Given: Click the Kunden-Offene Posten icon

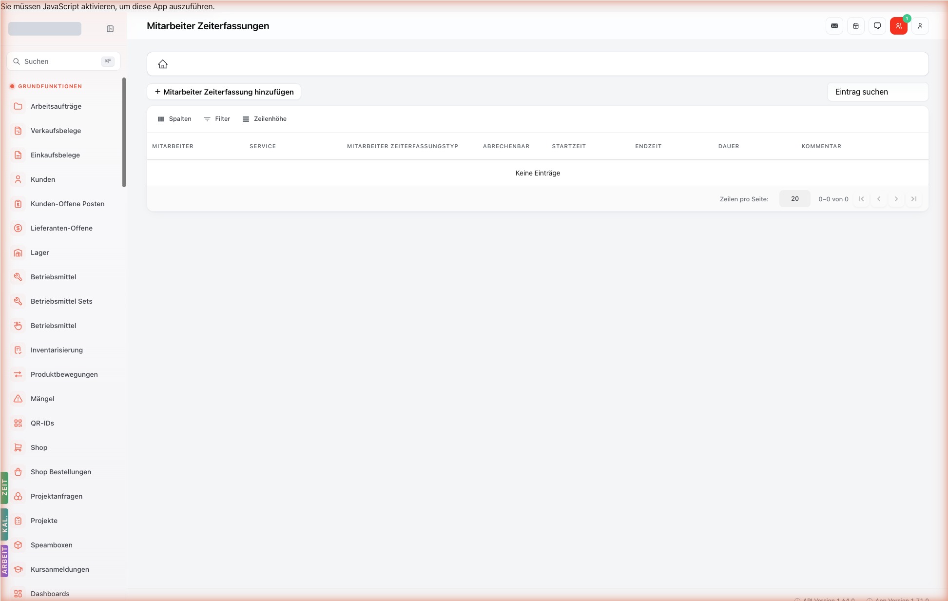Looking at the screenshot, I should click(18, 204).
